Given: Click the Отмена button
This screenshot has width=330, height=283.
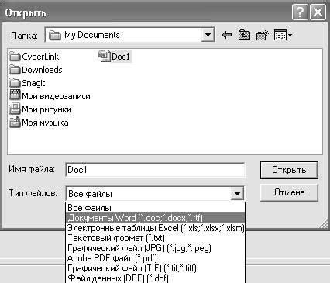Looking at the screenshot, I should pos(289,192).
